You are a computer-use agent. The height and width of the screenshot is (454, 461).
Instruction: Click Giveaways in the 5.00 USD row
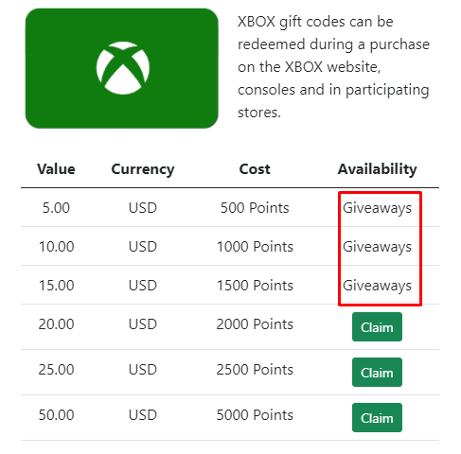377,208
